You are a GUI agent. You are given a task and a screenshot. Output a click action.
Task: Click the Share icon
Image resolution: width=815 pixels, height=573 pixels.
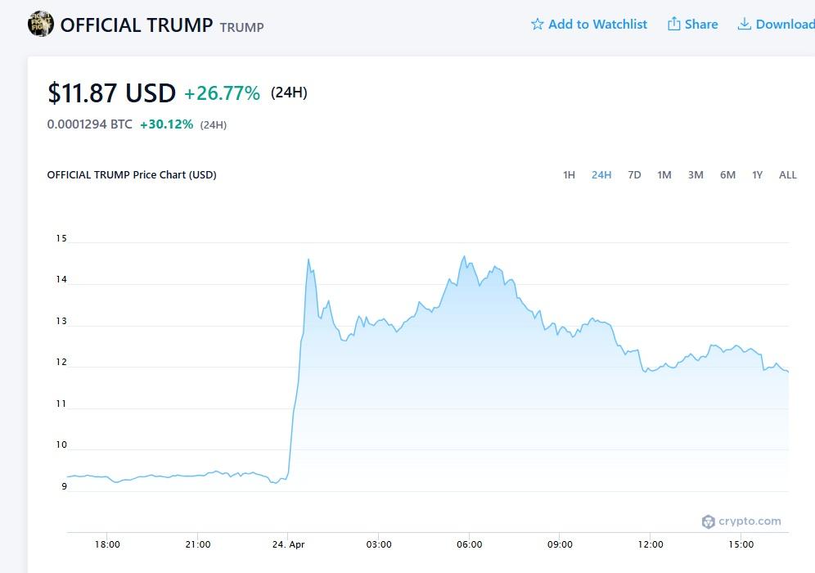[x=674, y=25]
